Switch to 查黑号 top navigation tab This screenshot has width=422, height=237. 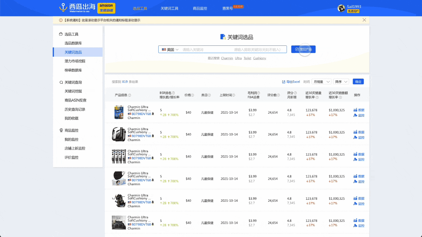227,8
